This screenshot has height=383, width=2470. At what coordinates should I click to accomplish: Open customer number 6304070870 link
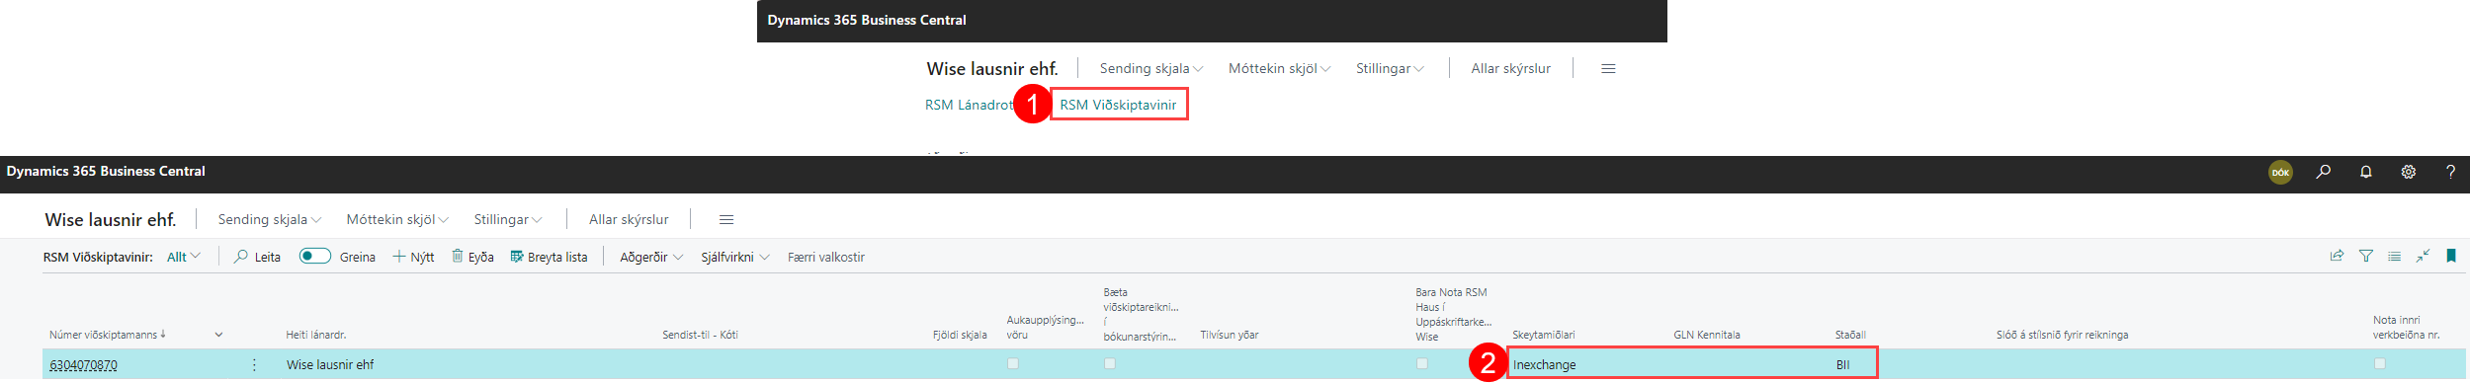tap(84, 364)
